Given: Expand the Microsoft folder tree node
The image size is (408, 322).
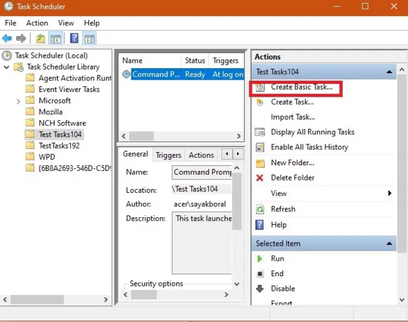Looking at the screenshot, I should click(x=18, y=101).
